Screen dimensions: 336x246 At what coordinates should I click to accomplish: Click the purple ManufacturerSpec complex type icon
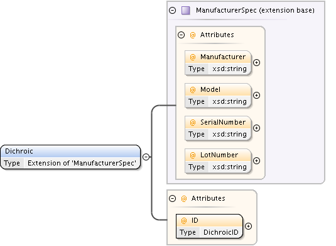click(x=185, y=10)
